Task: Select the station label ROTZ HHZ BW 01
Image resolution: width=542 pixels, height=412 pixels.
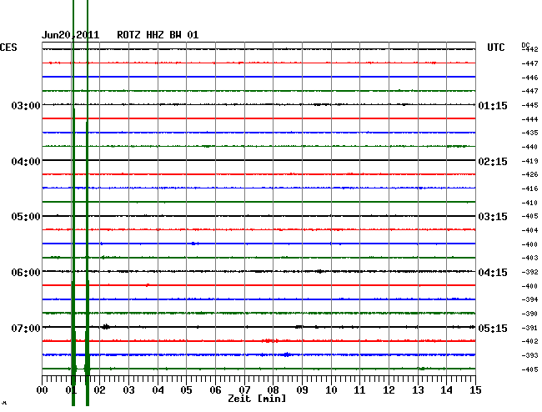Action: click(x=158, y=35)
